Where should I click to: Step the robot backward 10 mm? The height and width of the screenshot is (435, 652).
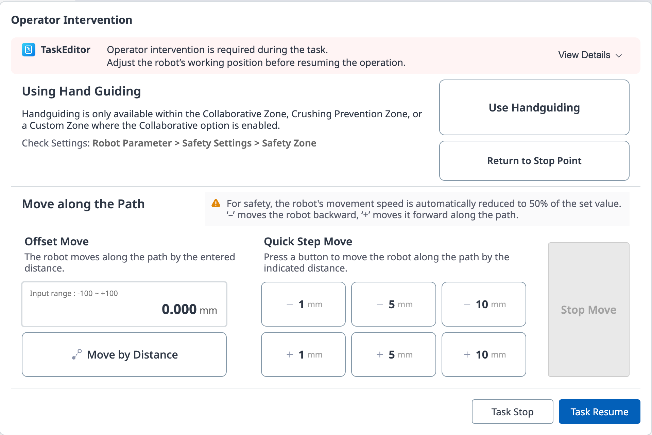click(x=484, y=304)
